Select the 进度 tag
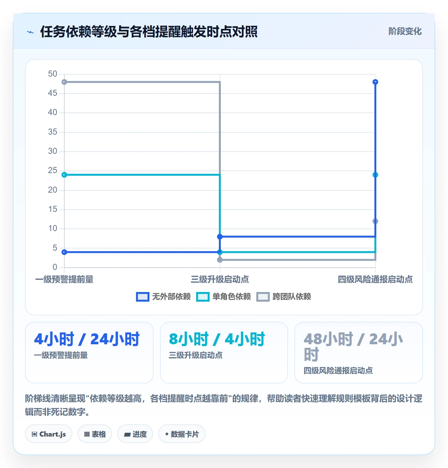The image size is (448, 468). [x=135, y=434]
